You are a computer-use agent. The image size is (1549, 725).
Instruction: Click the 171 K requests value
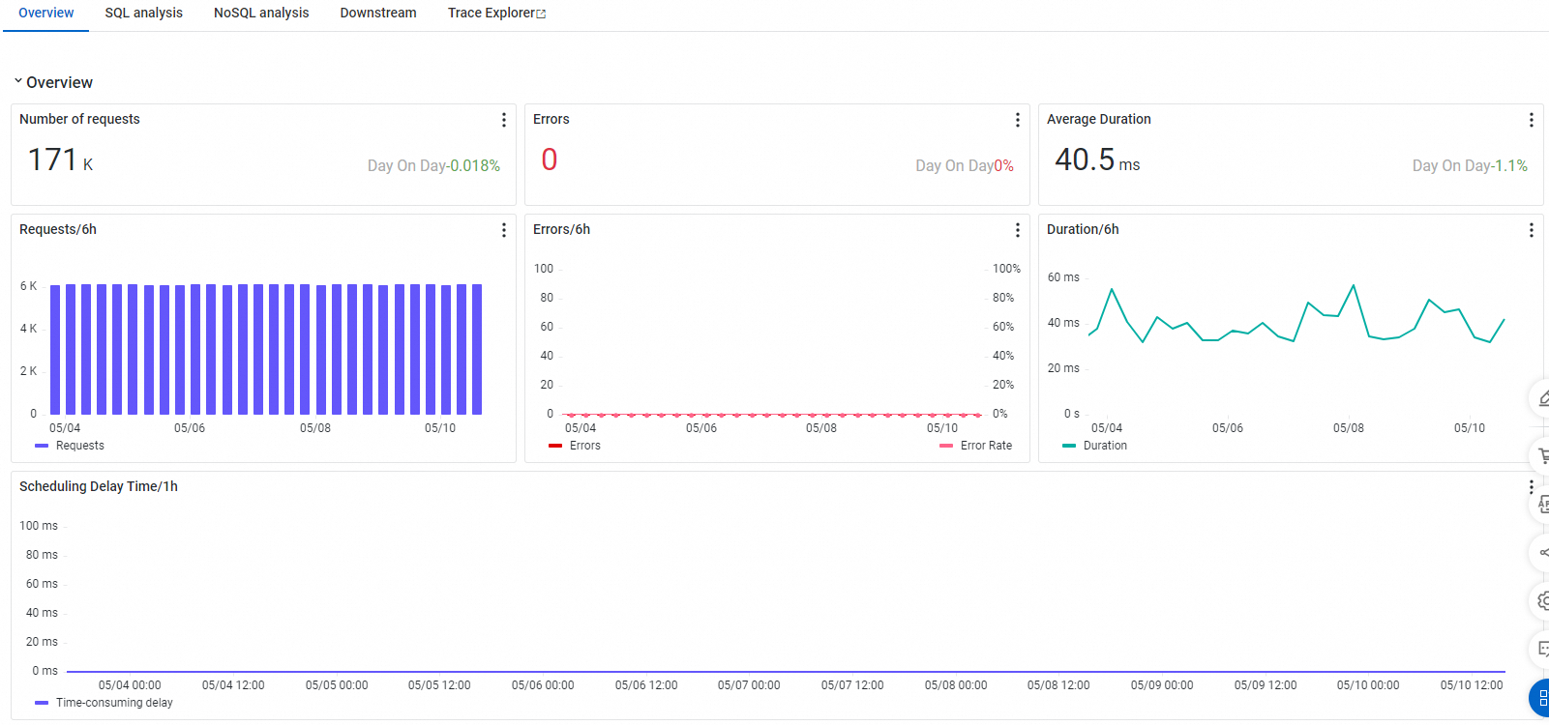point(60,159)
